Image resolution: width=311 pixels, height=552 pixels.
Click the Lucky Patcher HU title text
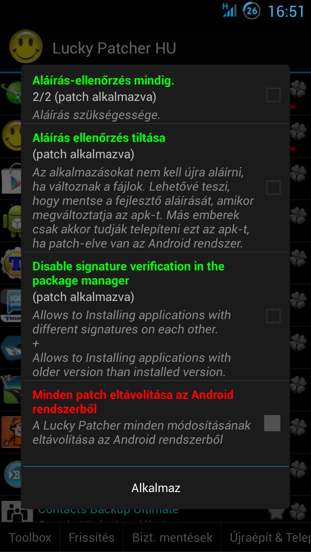[114, 48]
